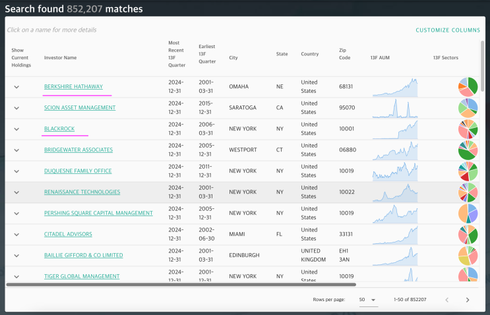
Task: Open the Citadel Advisors link
Action: (x=68, y=234)
